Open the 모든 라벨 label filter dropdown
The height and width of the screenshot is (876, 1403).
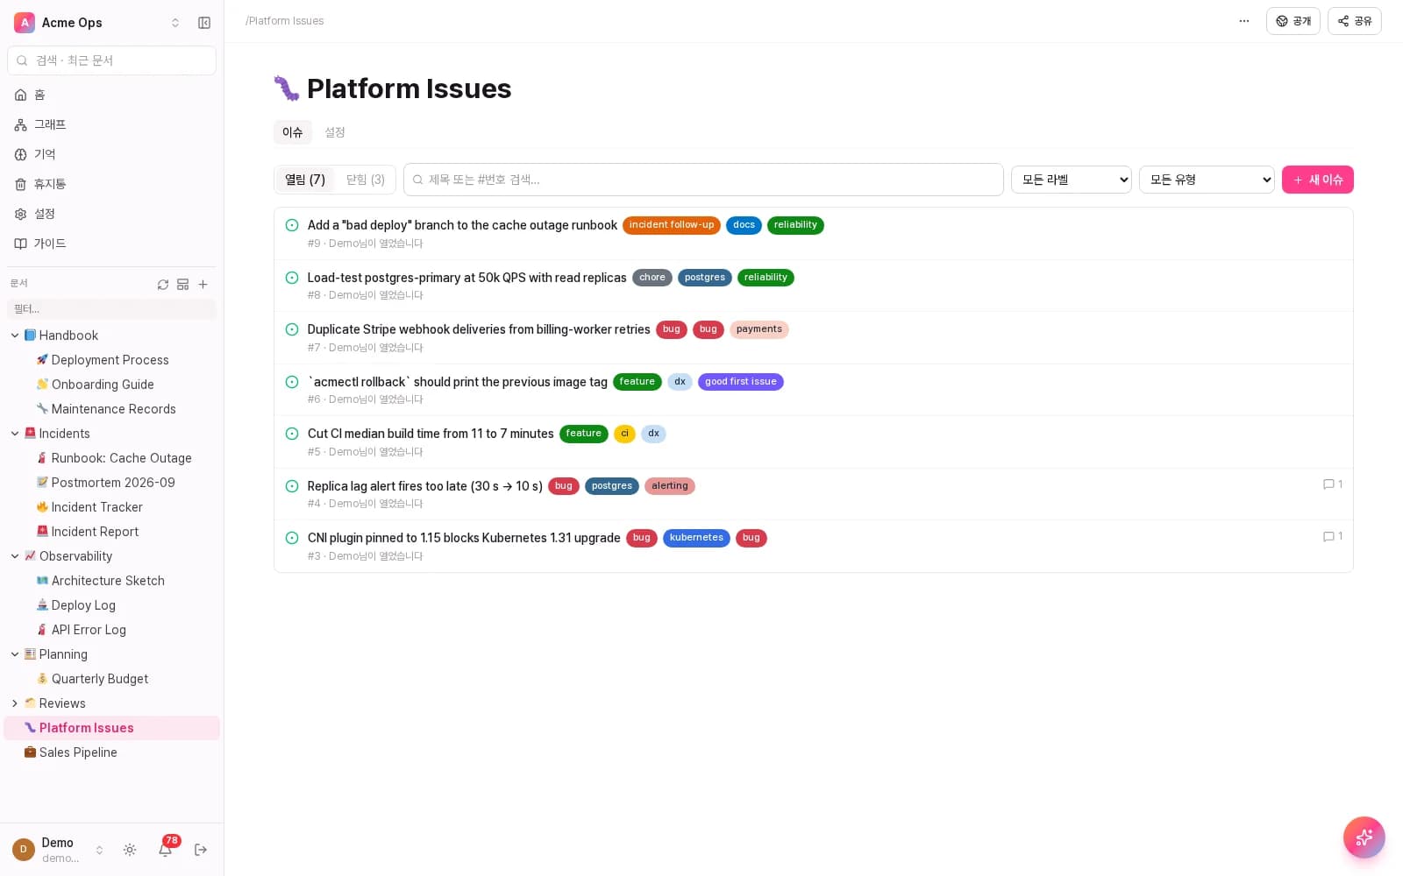click(x=1072, y=180)
